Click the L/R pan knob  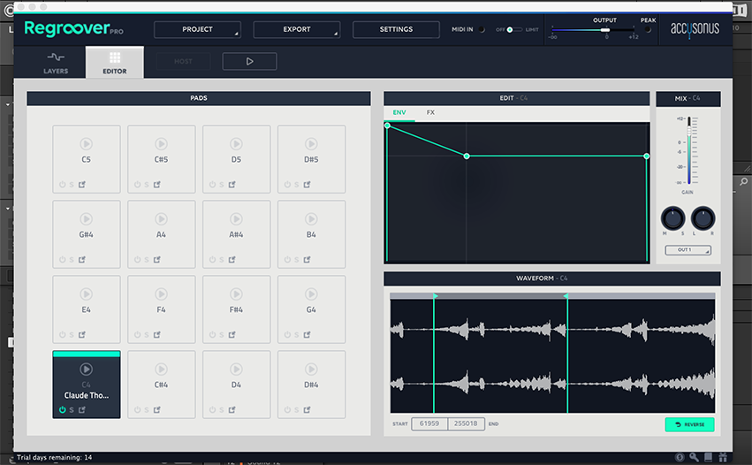coord(703,218)
